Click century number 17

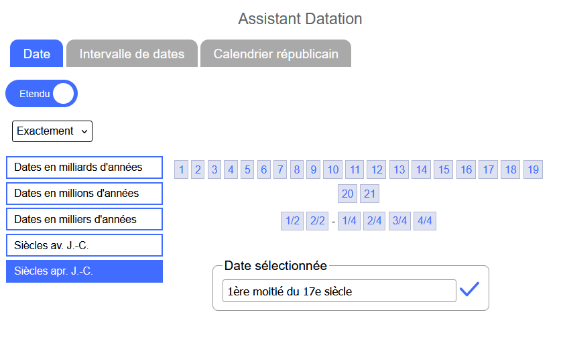488,169
